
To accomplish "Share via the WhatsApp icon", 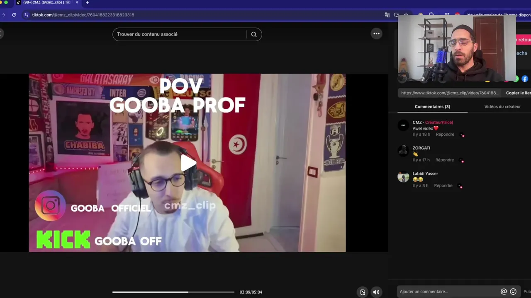I will 516,79.
